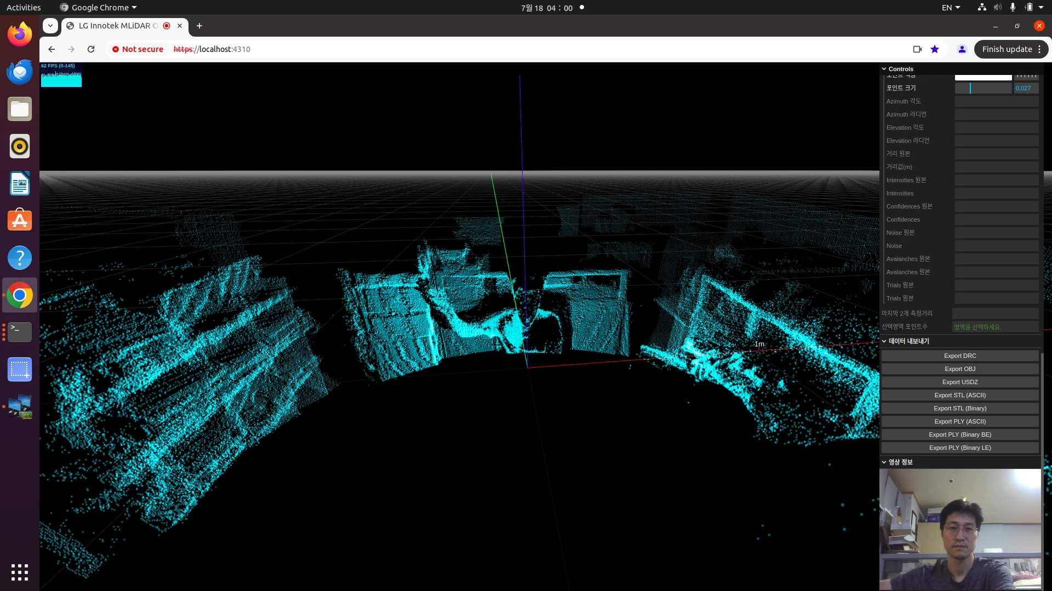
Task: Click the Export STL (Binary) option
Action: pos(959,408)
